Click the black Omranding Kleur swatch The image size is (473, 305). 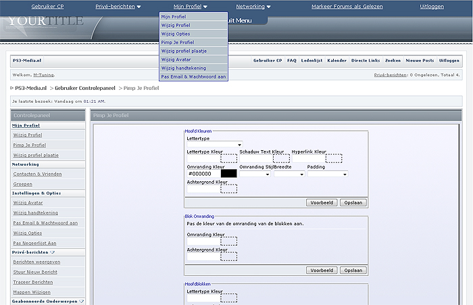229,174
